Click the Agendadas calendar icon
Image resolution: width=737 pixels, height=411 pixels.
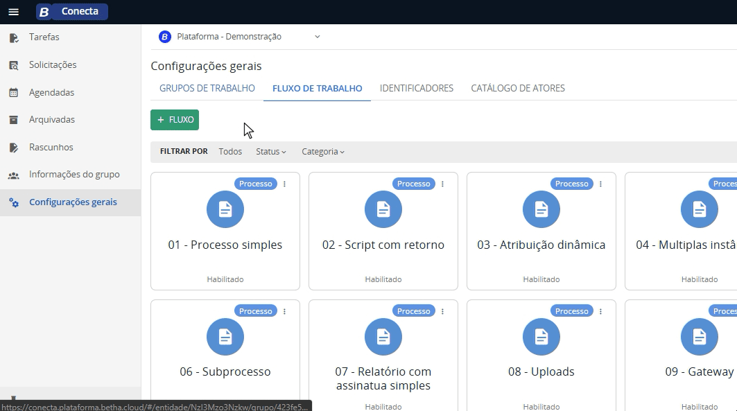(14, 93)
